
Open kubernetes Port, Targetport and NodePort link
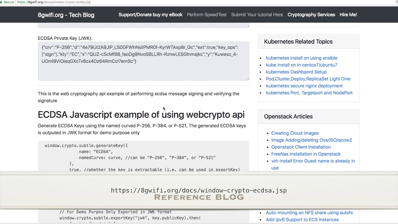pos(309,93)
